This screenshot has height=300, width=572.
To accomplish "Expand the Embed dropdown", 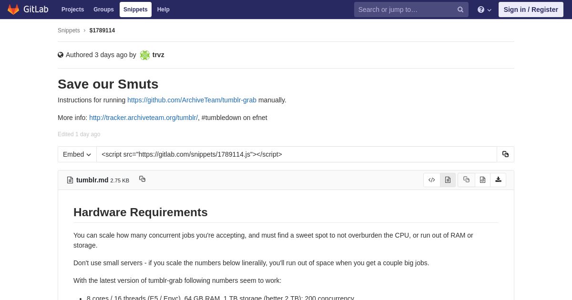I will click(x=77, y=154).
